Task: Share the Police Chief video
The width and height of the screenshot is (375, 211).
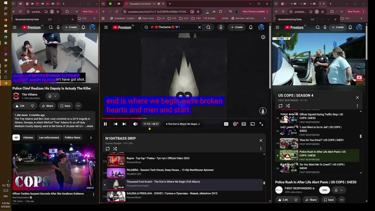Action: (x=47, y=106)
